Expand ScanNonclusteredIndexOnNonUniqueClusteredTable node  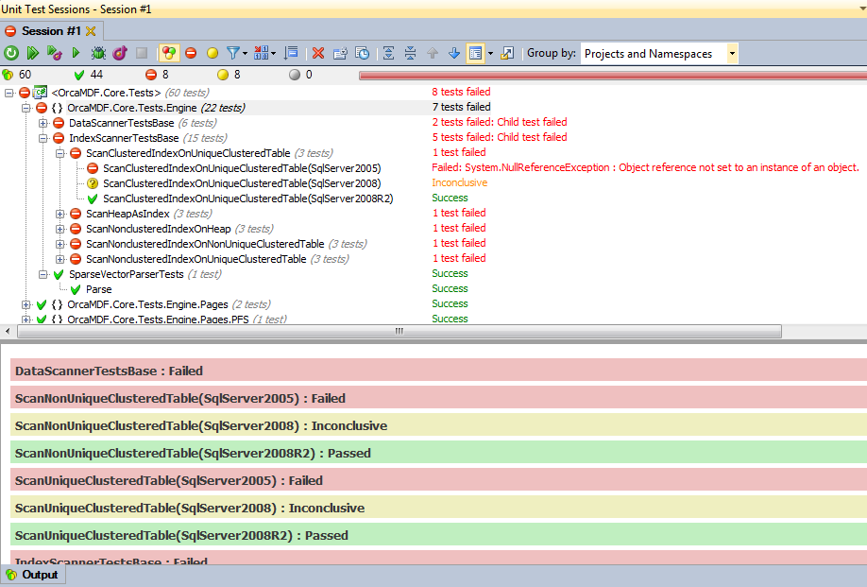tap(60, 244)
